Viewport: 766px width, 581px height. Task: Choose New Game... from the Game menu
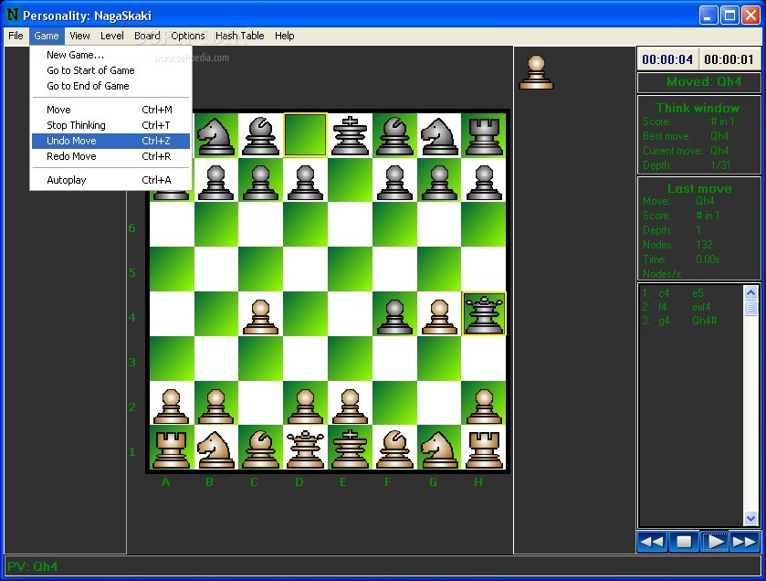110,55
